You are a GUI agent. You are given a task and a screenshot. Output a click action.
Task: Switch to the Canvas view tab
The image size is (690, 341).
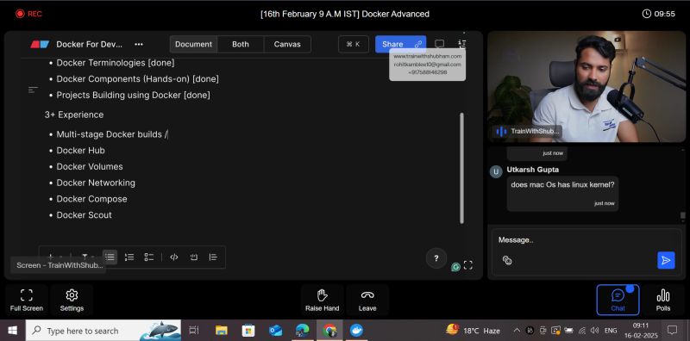pos(287,45)
